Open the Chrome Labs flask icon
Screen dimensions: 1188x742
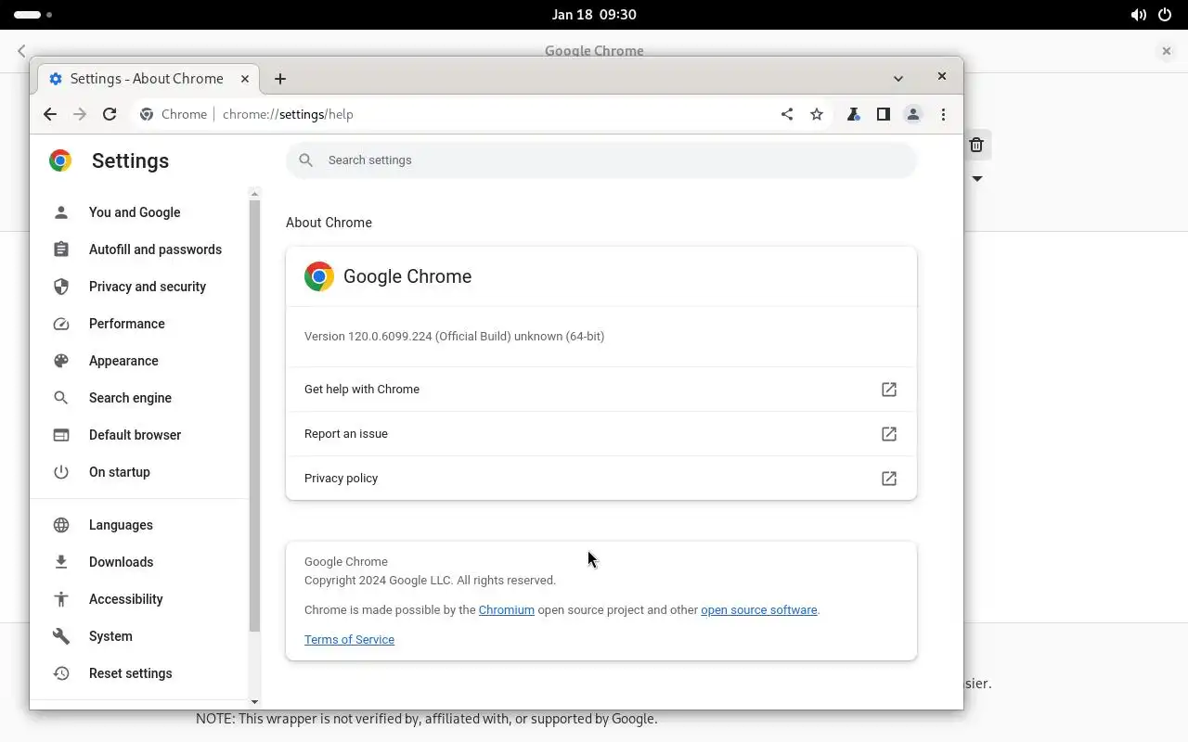[x=853, y=114]
